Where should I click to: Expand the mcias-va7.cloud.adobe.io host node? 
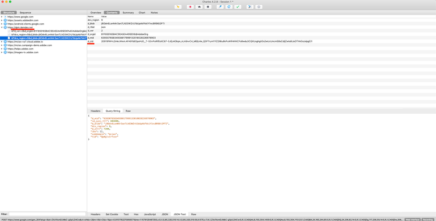2,42
